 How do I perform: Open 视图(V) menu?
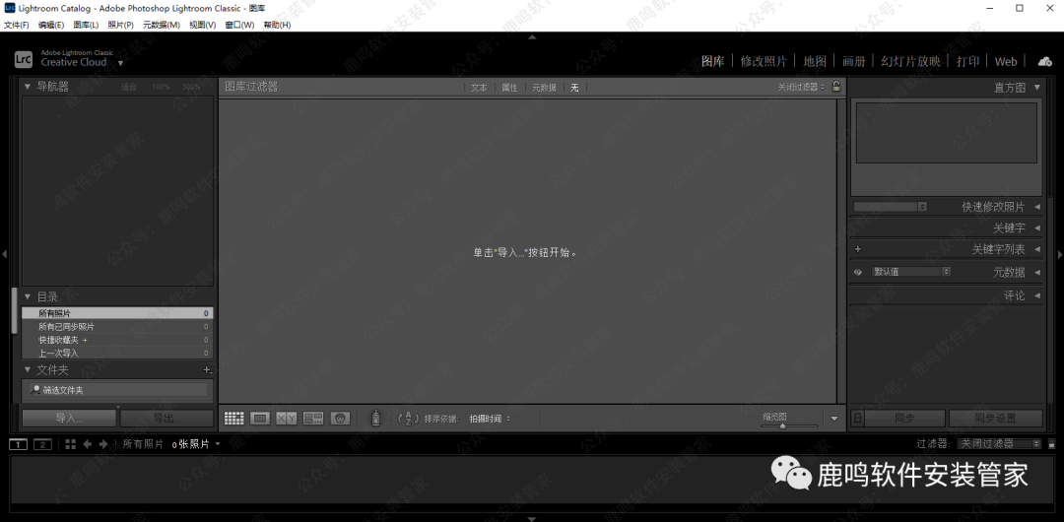[202, 26]
